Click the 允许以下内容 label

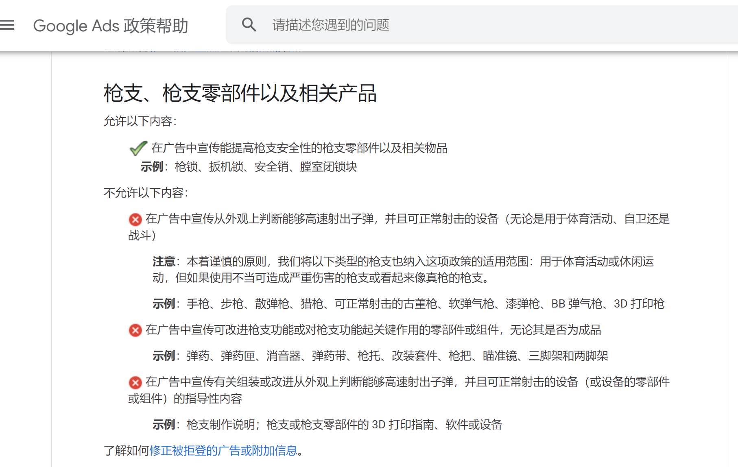[140, 121]
